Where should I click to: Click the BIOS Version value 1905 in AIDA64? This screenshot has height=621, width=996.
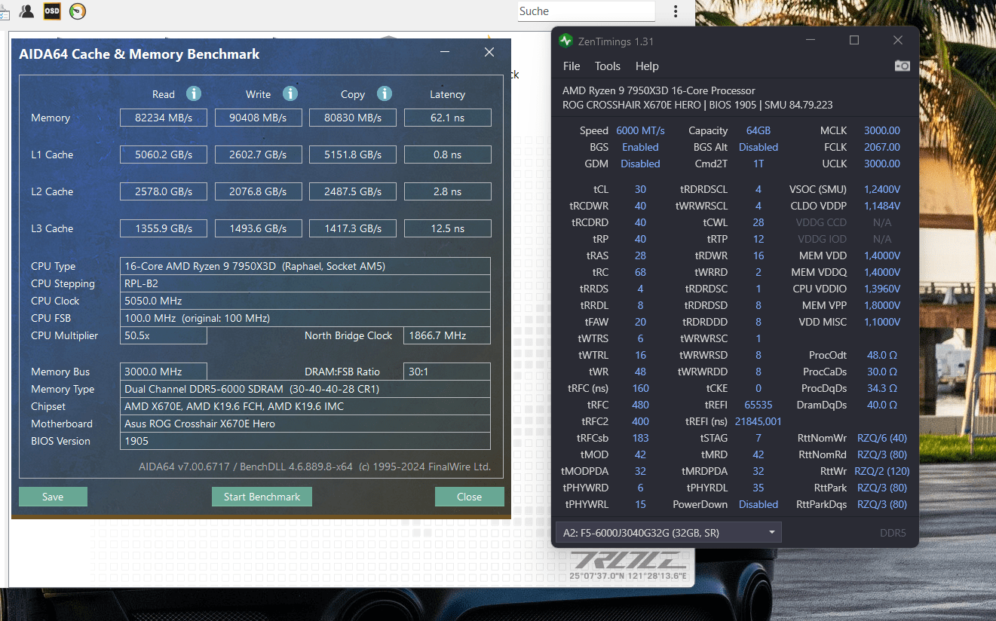tap(305, 441)
